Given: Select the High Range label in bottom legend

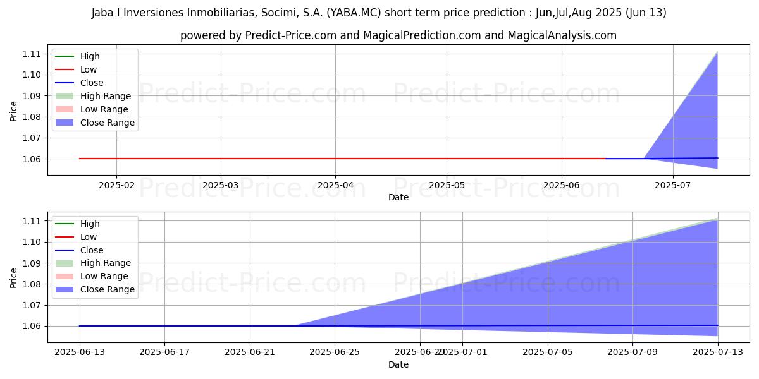Looking at the screenshot, I should click(x=106, y=263).
